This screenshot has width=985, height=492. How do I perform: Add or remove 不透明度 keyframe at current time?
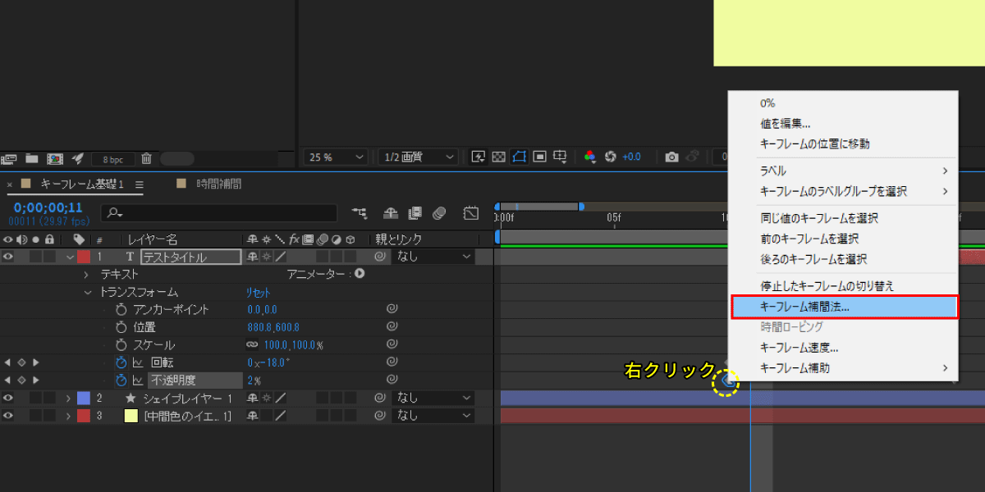pyautogui.click(x=22, y=380)
